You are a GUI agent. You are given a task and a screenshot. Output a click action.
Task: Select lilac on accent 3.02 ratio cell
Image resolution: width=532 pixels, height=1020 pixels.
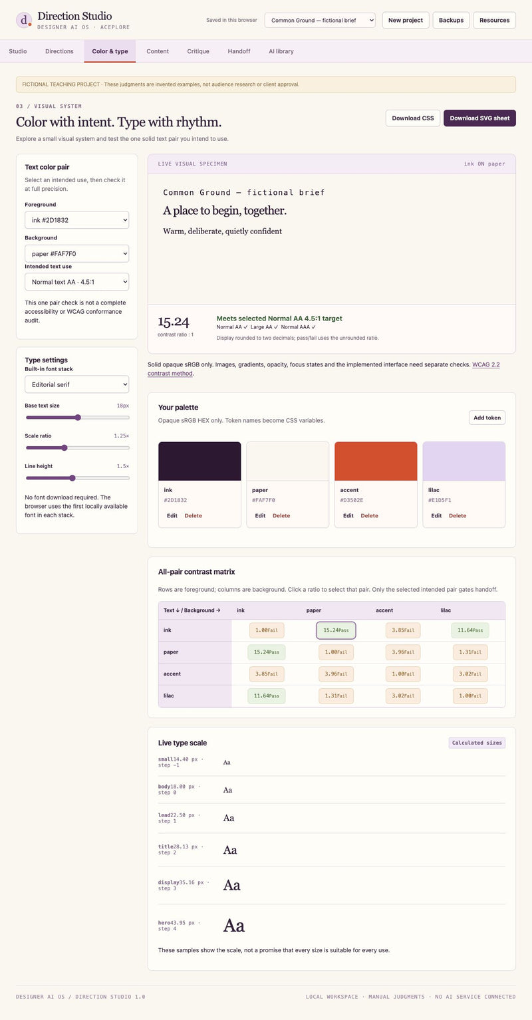coord(402,696)
